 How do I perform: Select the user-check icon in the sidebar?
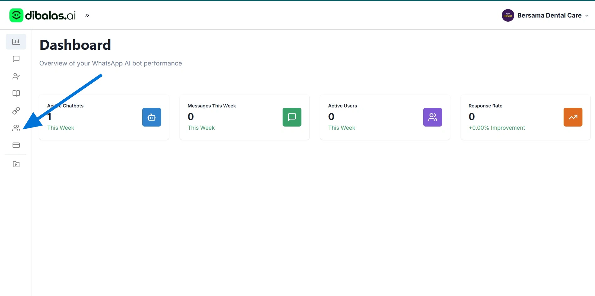point(16,76)
